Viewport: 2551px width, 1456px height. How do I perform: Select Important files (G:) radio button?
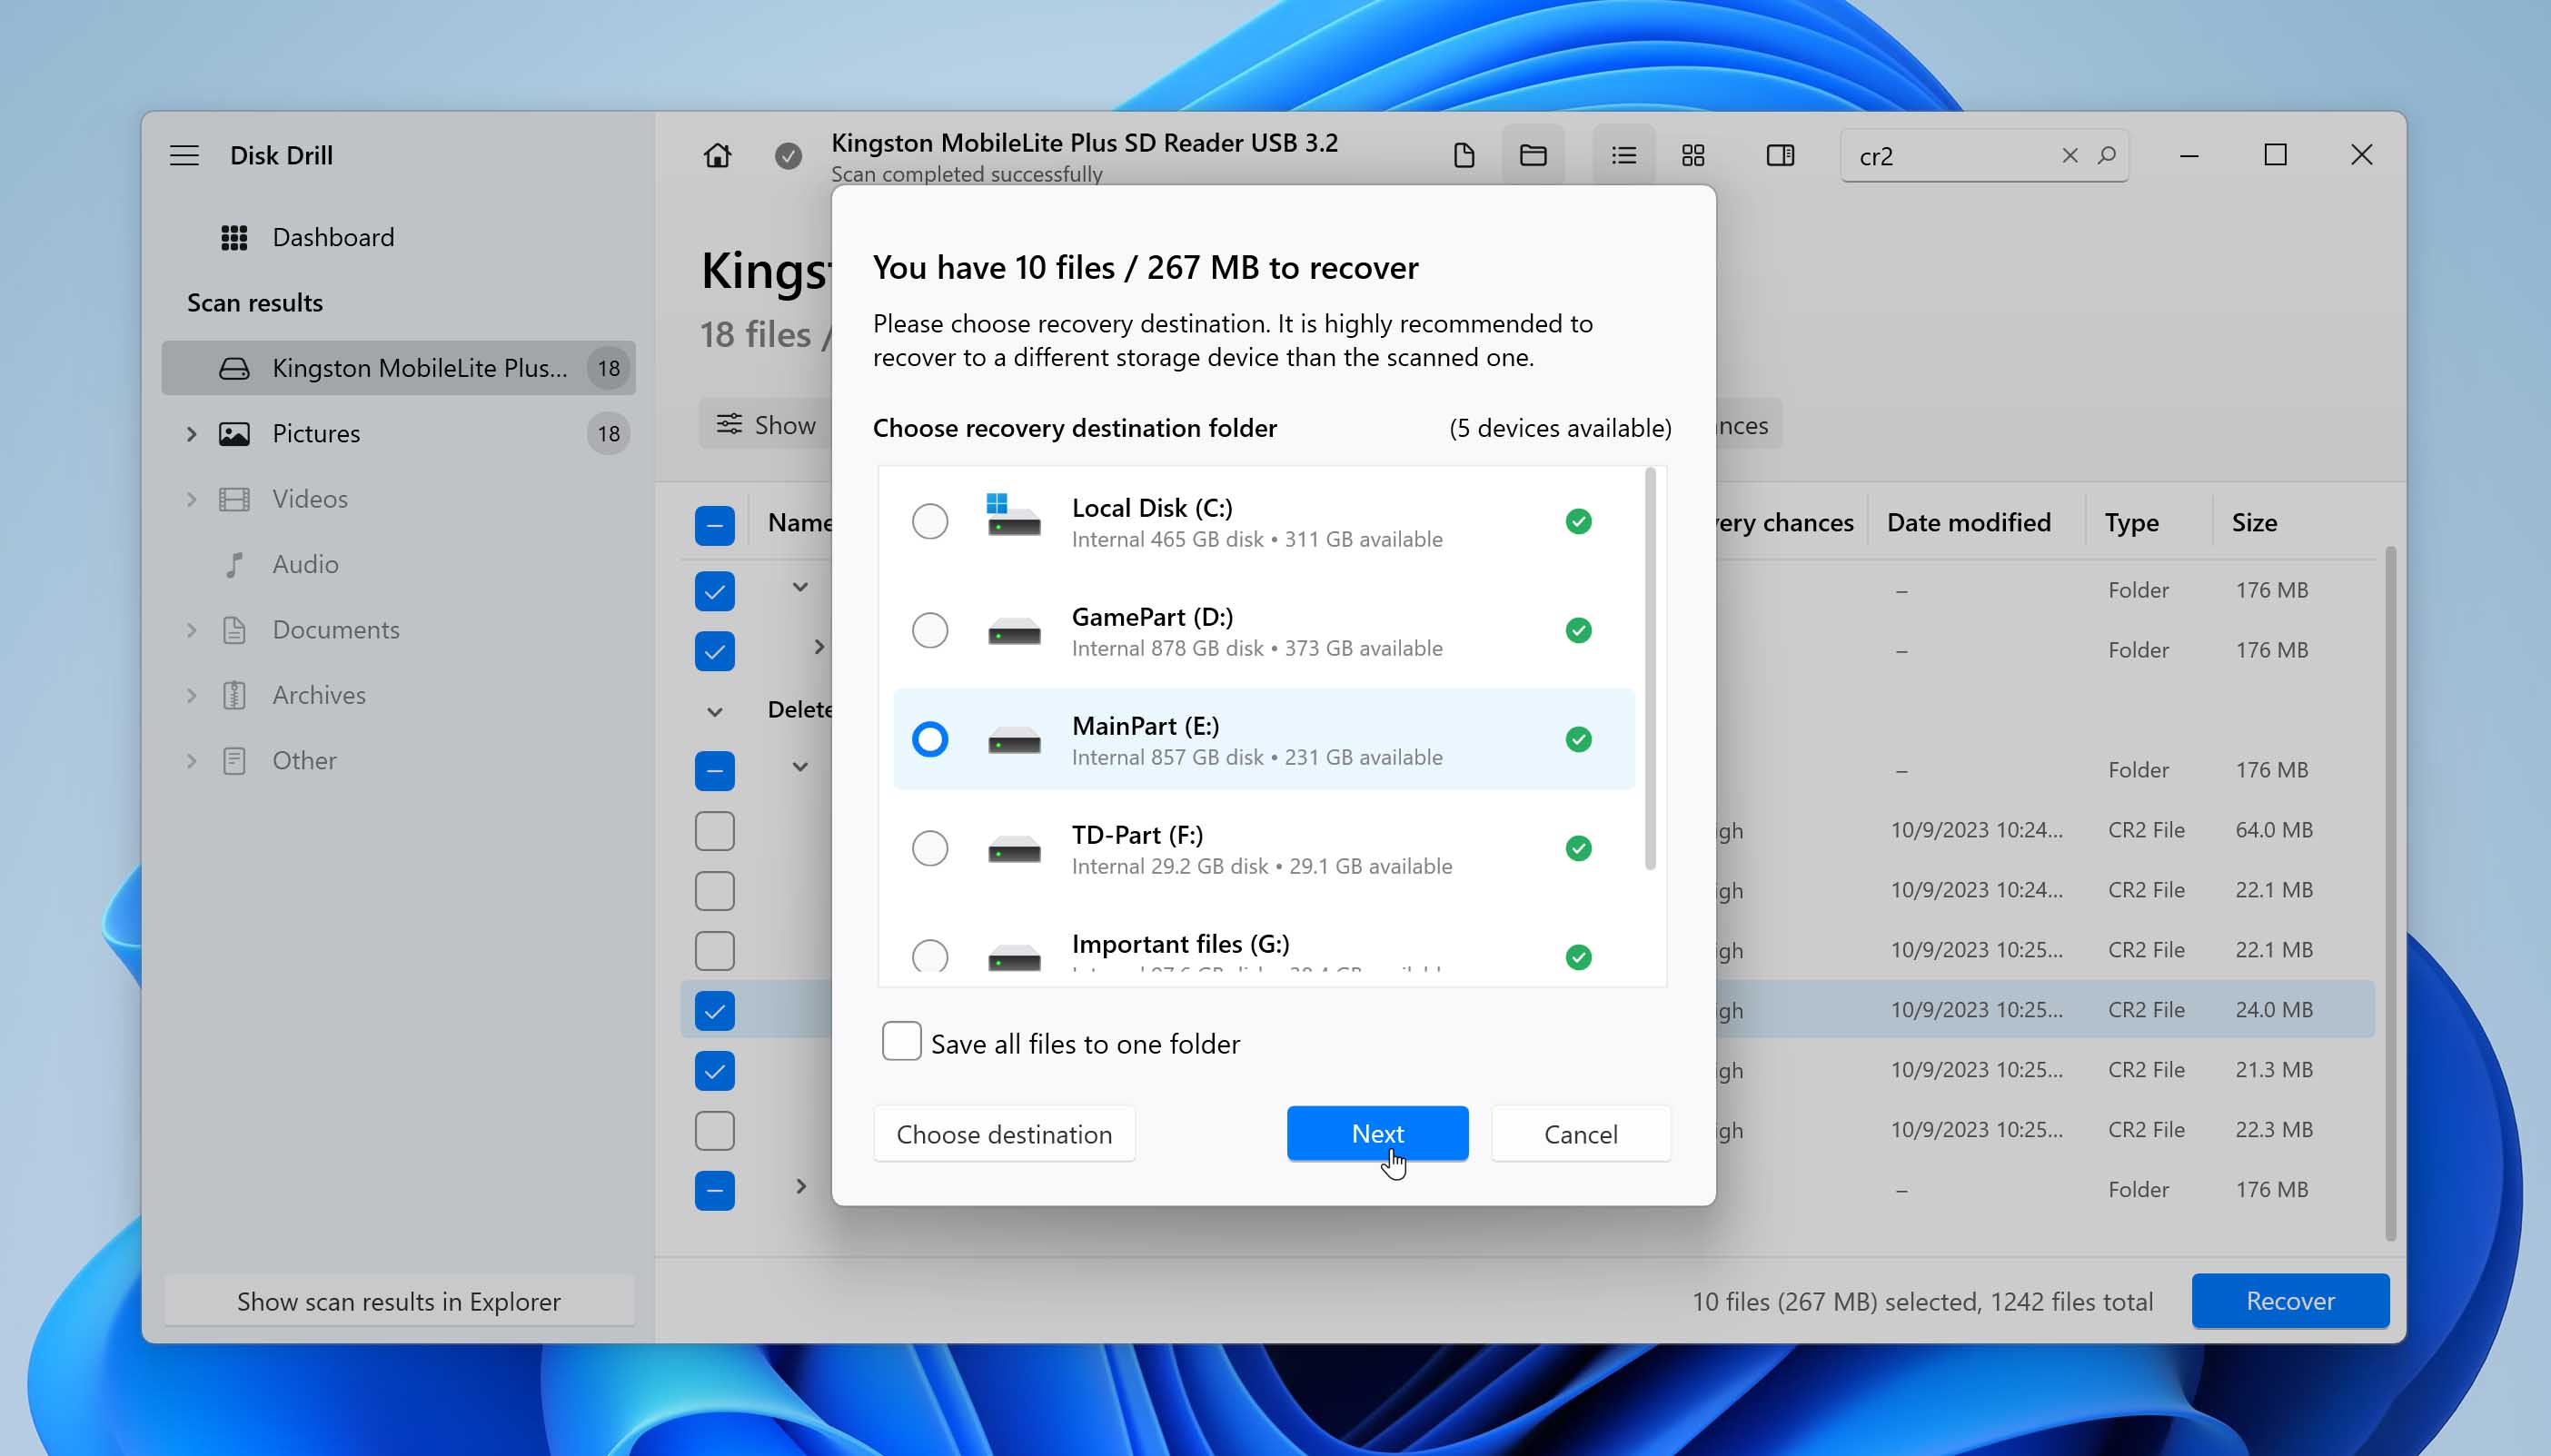tap(929, 955)
